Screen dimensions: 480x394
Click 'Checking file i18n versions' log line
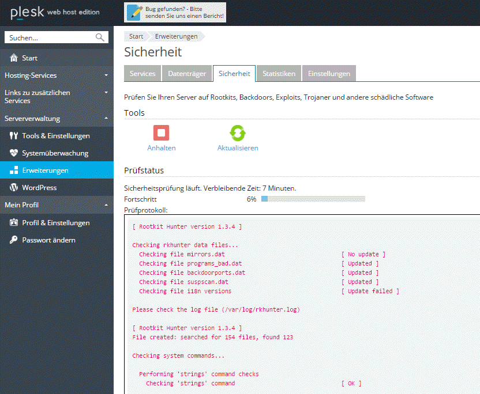tap(185, 291)
